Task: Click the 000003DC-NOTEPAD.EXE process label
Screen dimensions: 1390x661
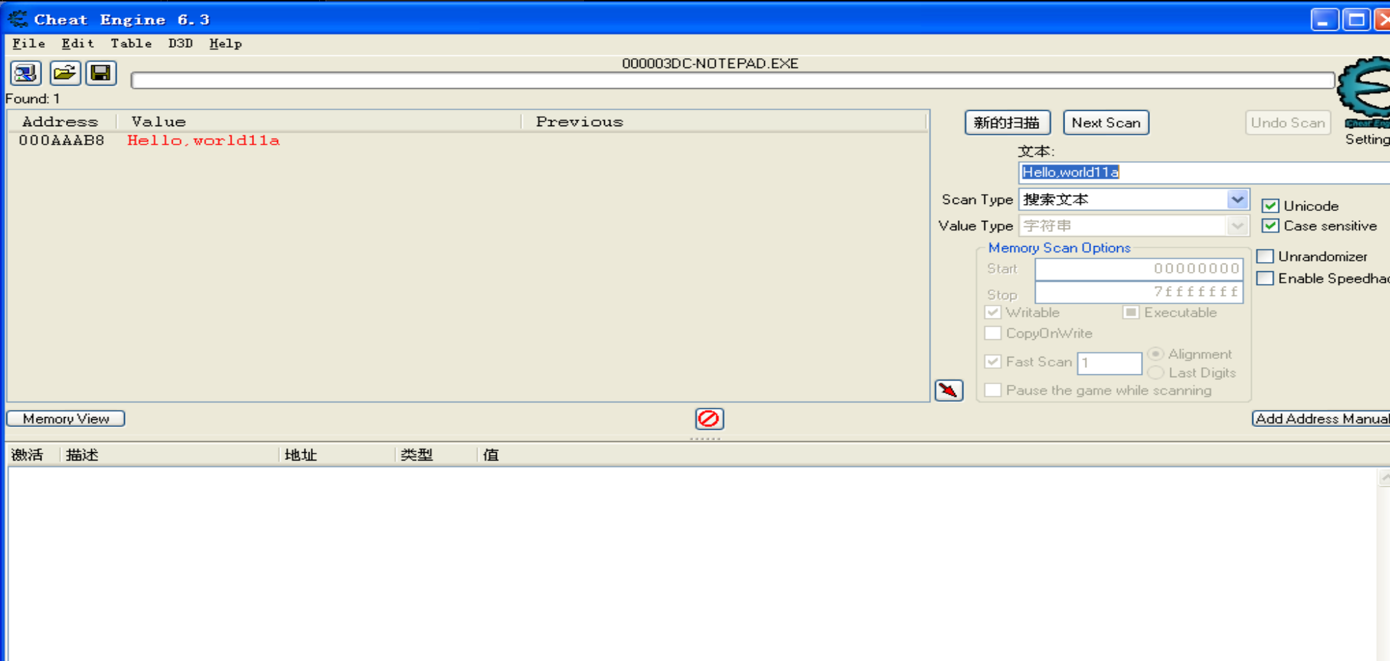Action: pyautogui.click(x=710, y=64)
